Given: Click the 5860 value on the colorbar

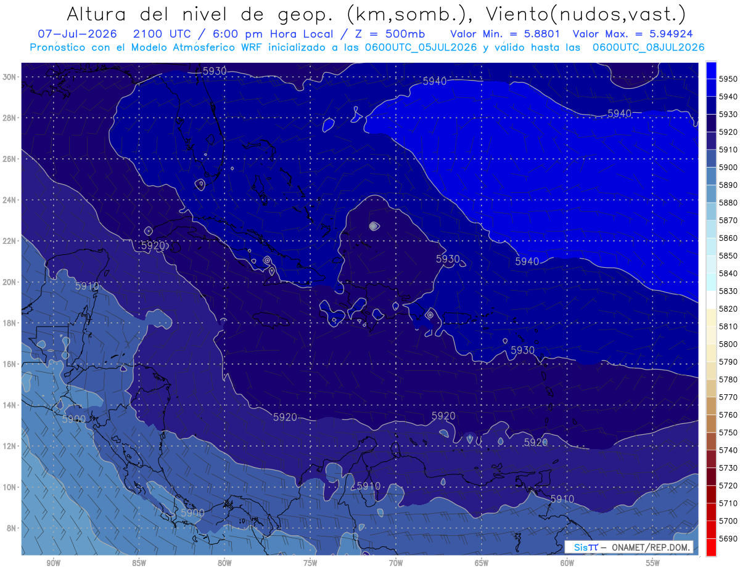Looking at the screenshot, I should coord(728,238).
